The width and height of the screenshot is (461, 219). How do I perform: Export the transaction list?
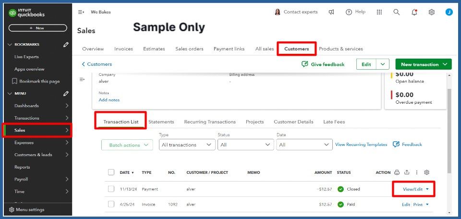click(x=407, y=172)
